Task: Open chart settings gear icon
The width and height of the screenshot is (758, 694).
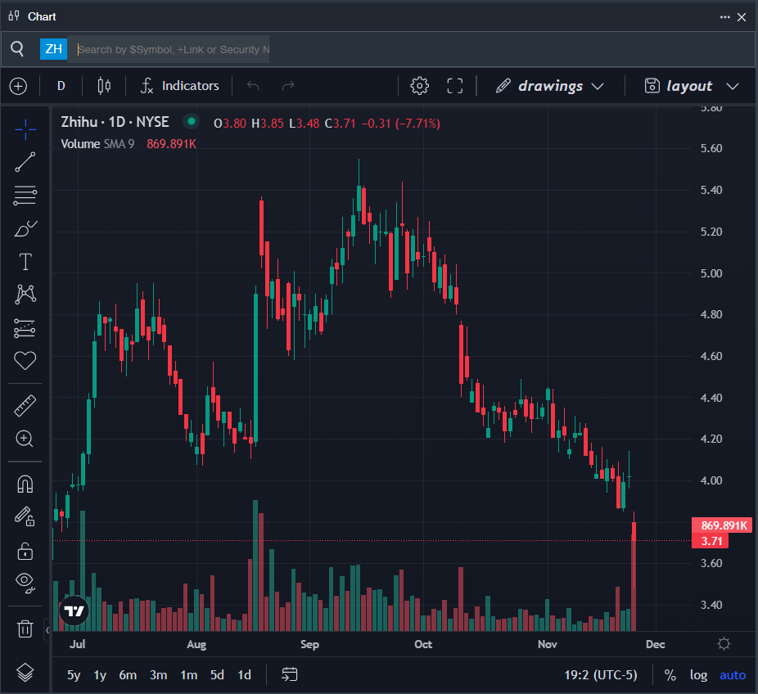Action: tap(420, 86)
